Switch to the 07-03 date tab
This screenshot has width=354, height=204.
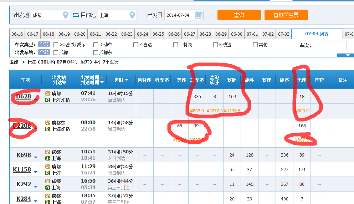click(x=283, y=34)
